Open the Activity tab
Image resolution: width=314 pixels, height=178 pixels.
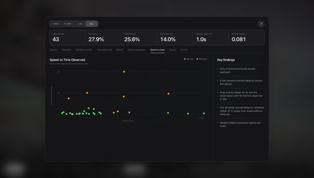[53, 50]
